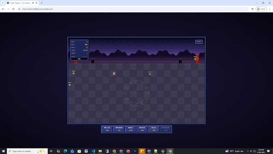
Task: Select the MELEE unit button
Action: coord(107,129)
